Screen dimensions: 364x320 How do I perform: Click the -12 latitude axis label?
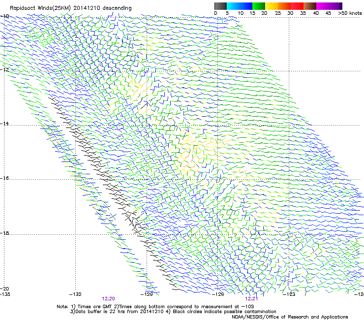(x=4, y=69)
